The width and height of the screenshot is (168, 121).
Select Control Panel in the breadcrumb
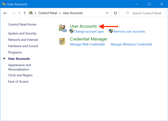[x=47, y=13]
